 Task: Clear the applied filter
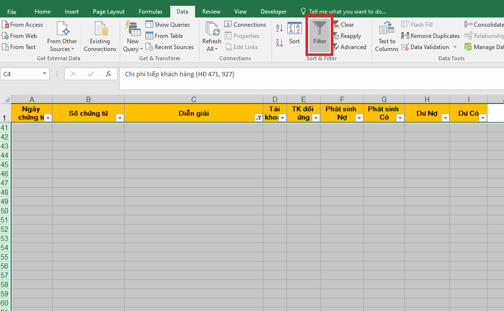click(343, 25)
